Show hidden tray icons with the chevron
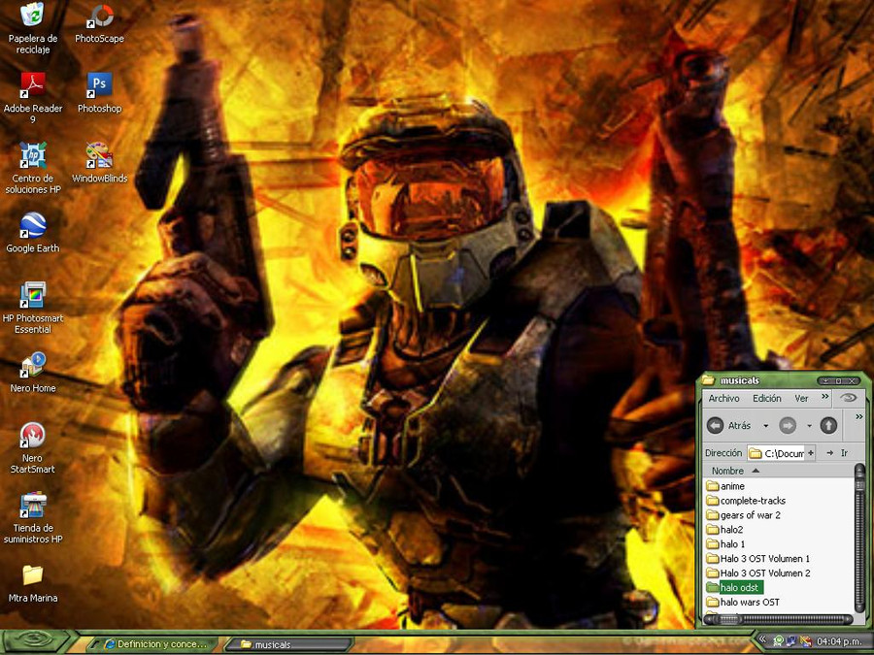Screen dimensions: 874x655 point(762,641)
